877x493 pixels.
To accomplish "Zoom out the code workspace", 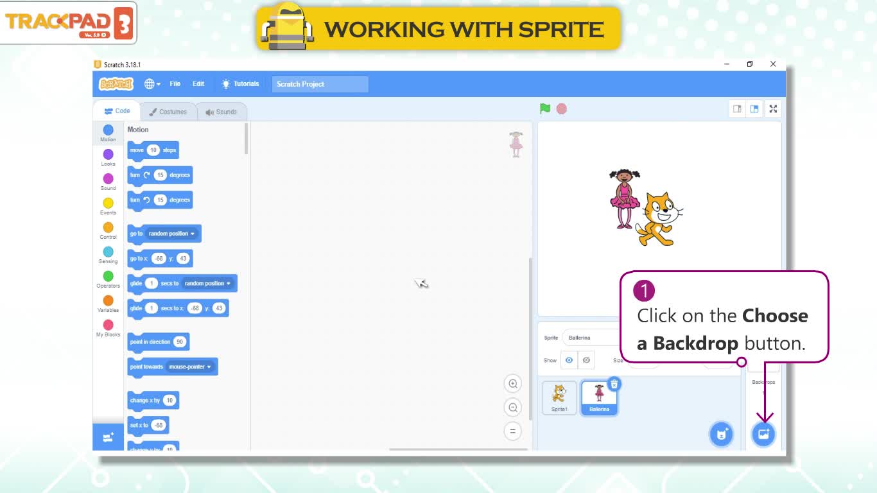I will (512, 407).
